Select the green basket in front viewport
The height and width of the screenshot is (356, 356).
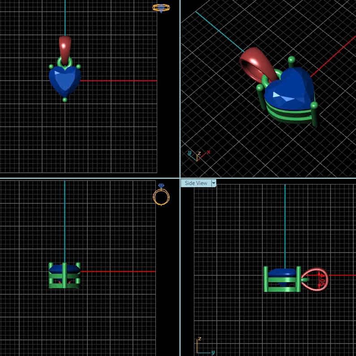64,282
